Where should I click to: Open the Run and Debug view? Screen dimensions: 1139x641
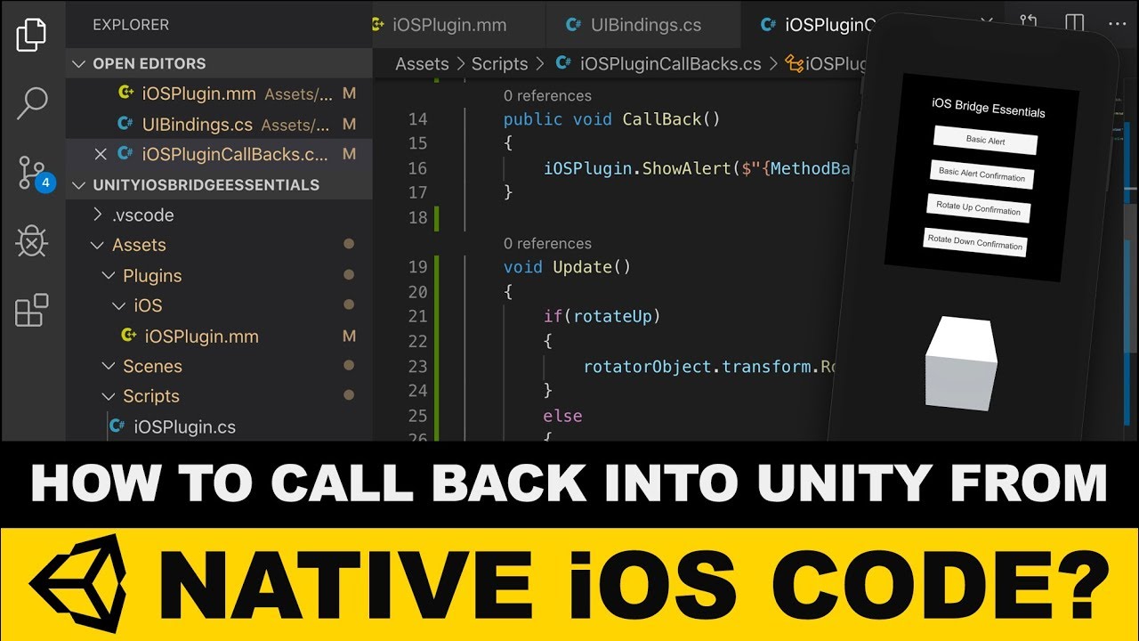click(32, 241)
